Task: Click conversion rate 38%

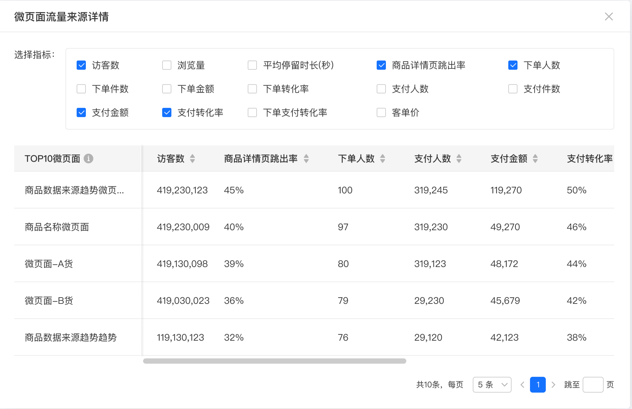Action: point(577,337)
